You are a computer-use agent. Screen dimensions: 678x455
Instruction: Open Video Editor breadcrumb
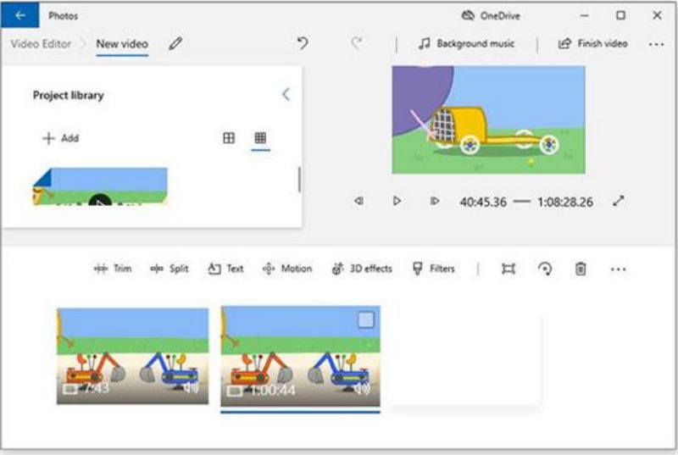tap(41, 44)
